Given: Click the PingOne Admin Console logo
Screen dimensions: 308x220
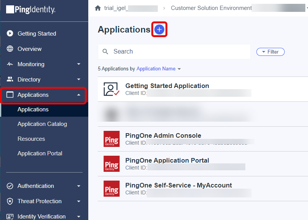Looking at the screenshot, I should (x=112, y=139).
